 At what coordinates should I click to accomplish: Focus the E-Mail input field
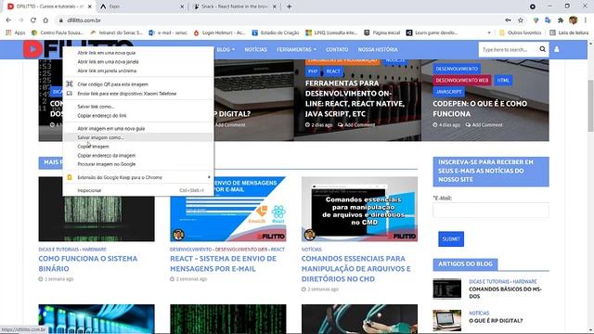pos(491,211)
